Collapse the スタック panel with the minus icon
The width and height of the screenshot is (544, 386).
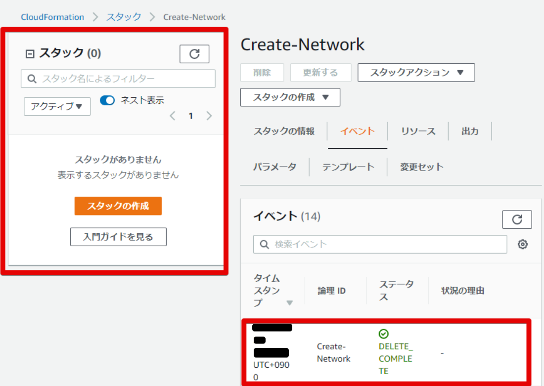[30, 53]
